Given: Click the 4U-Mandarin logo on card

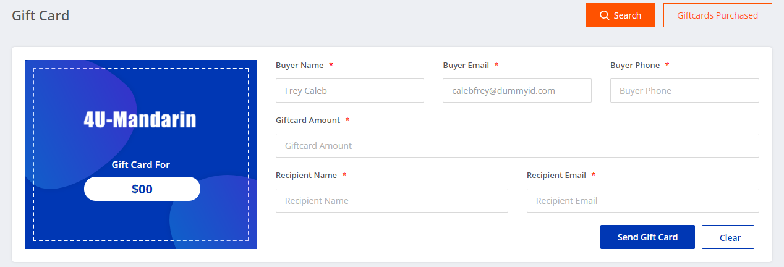Looking at the screenshot, I should click(140, 119).
